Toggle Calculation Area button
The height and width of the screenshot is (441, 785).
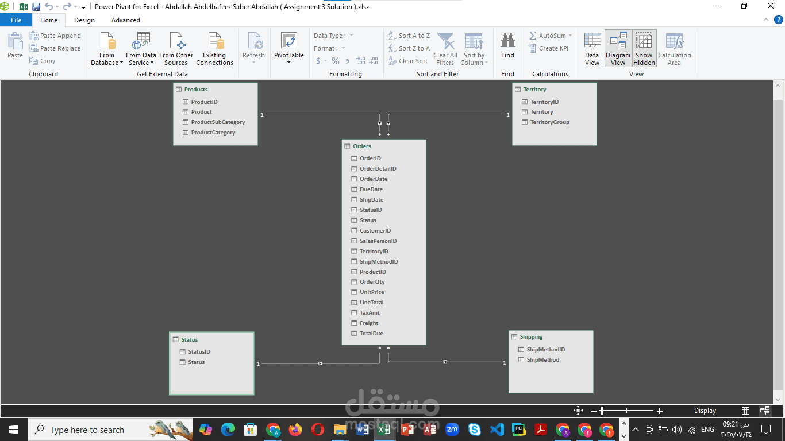point(675,49)
